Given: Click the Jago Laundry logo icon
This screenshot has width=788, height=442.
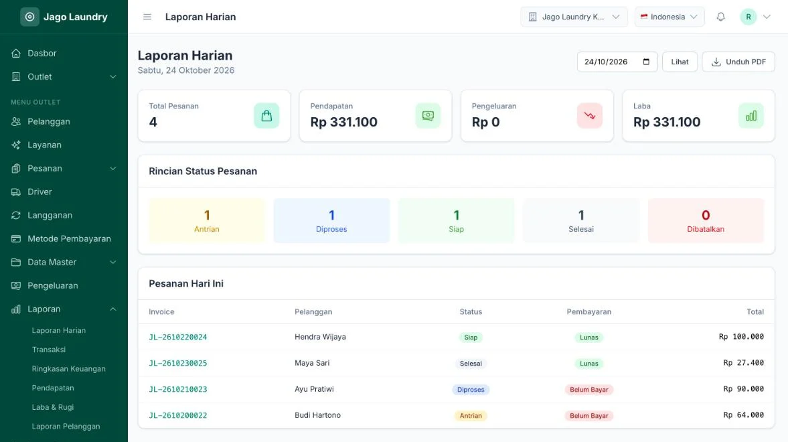Looking at the screenshot, I should pos(29,17).
